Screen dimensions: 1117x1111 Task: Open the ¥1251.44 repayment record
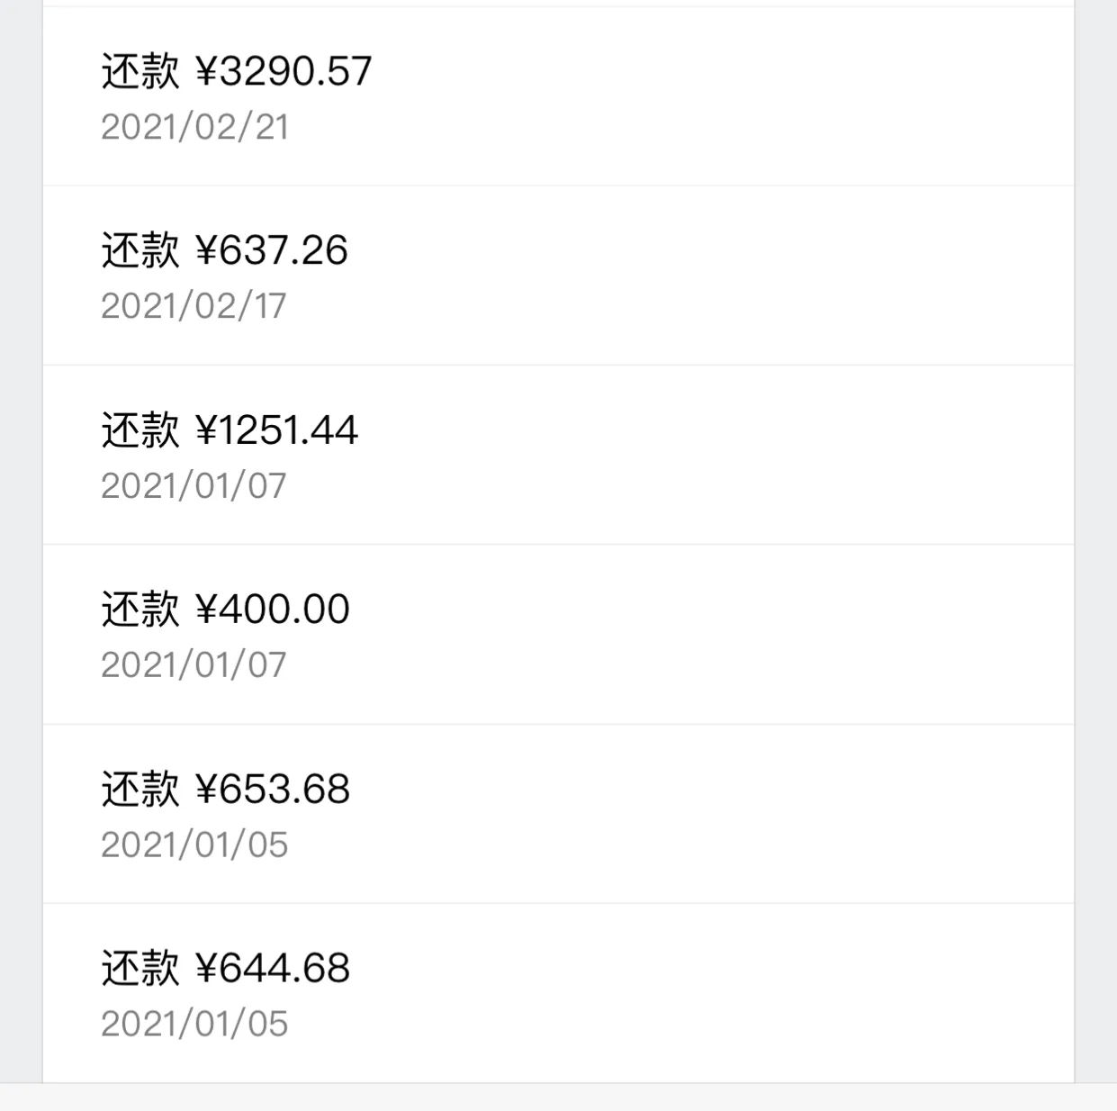(x=558, y=455)
